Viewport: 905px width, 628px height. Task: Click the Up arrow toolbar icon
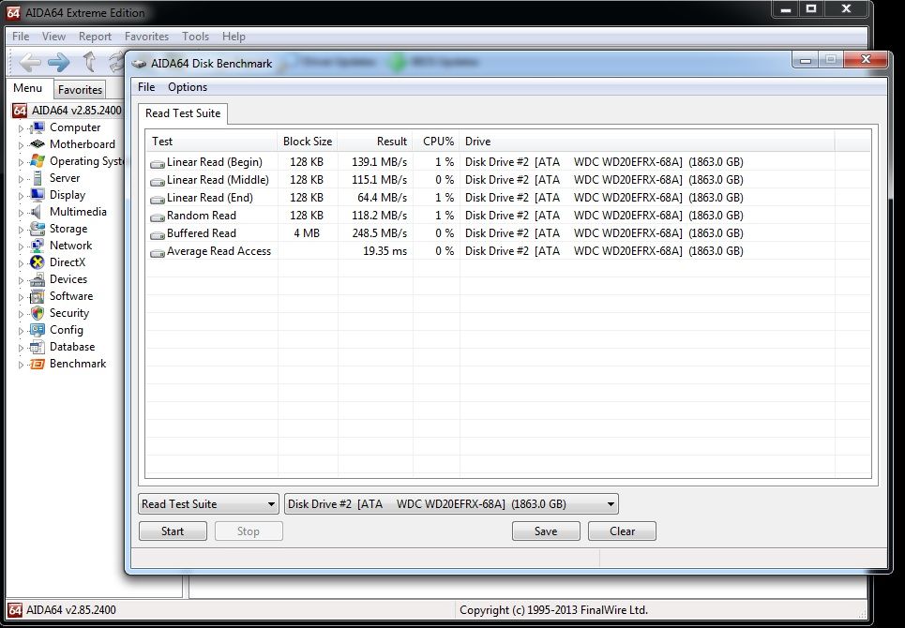tap(89, 62)
